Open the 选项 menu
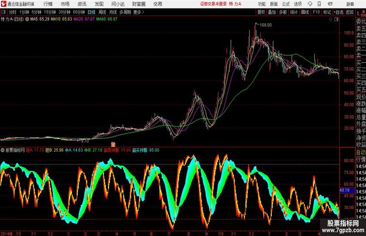The image size is (366, 236). pyautogui.click(x=298, y=4)
